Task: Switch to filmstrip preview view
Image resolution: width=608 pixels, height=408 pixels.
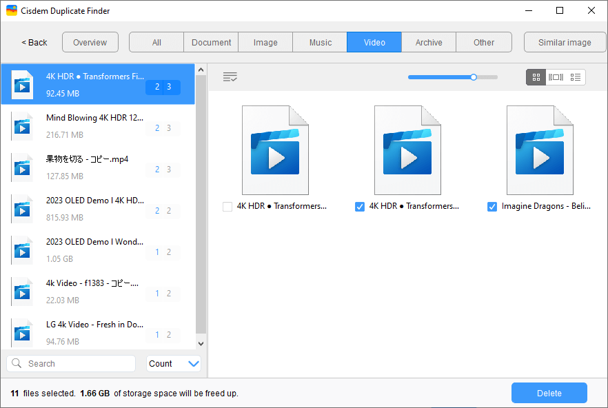Action: coord(556,77)
